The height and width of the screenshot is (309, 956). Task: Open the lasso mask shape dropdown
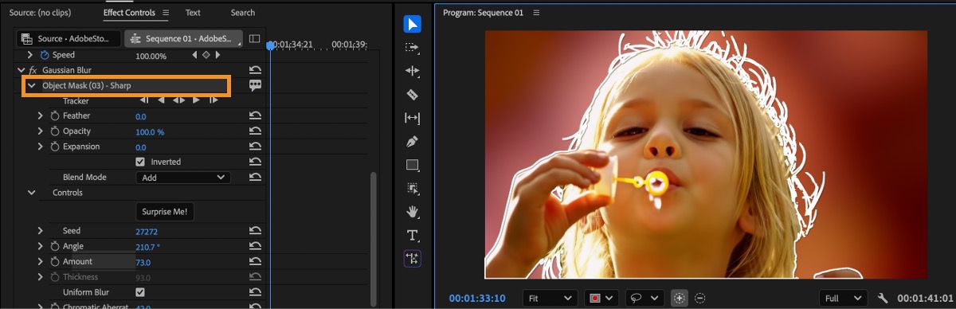(644, 298)
